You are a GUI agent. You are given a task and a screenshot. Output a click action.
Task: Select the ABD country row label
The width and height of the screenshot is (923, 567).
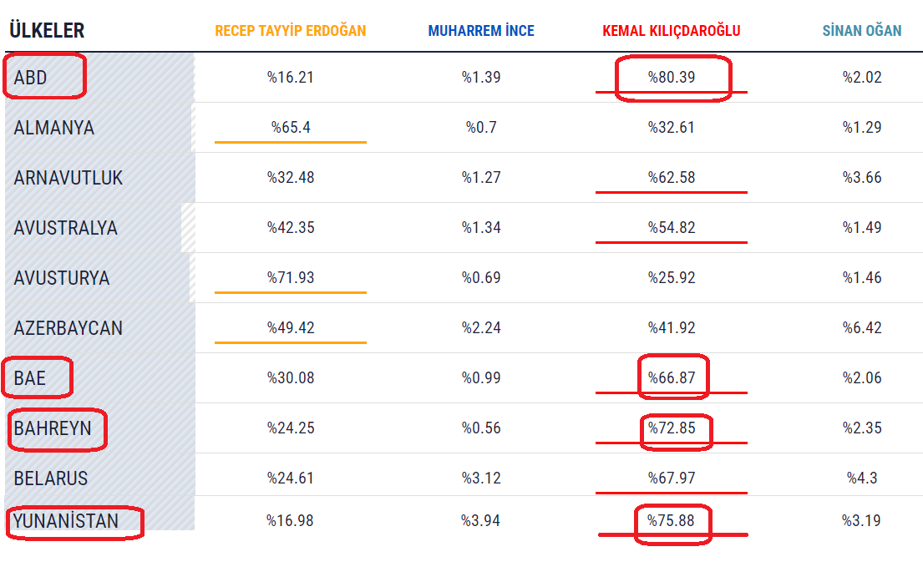[x=31, y=78]
